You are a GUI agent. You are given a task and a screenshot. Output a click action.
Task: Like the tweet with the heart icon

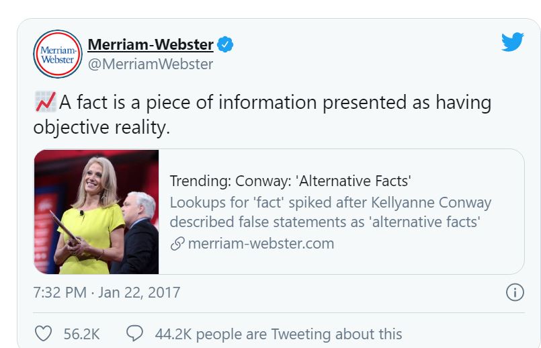tap(43, 333)
